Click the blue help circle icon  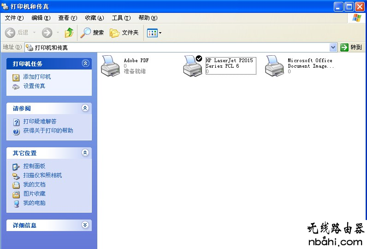click(16, 132)
